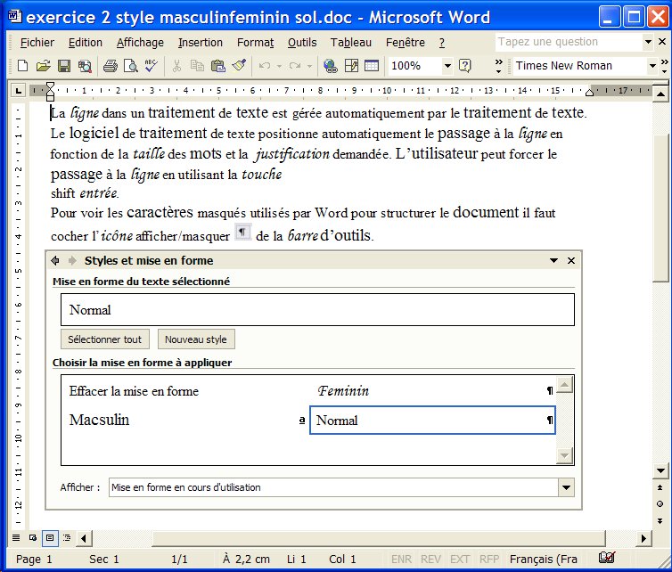Click the Cut scissors icon
This screenshot has height=572, width=672.
176,66
